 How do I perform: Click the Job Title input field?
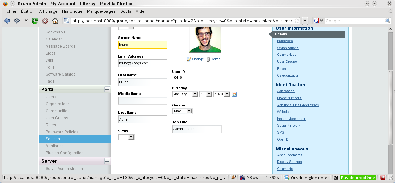197,129
